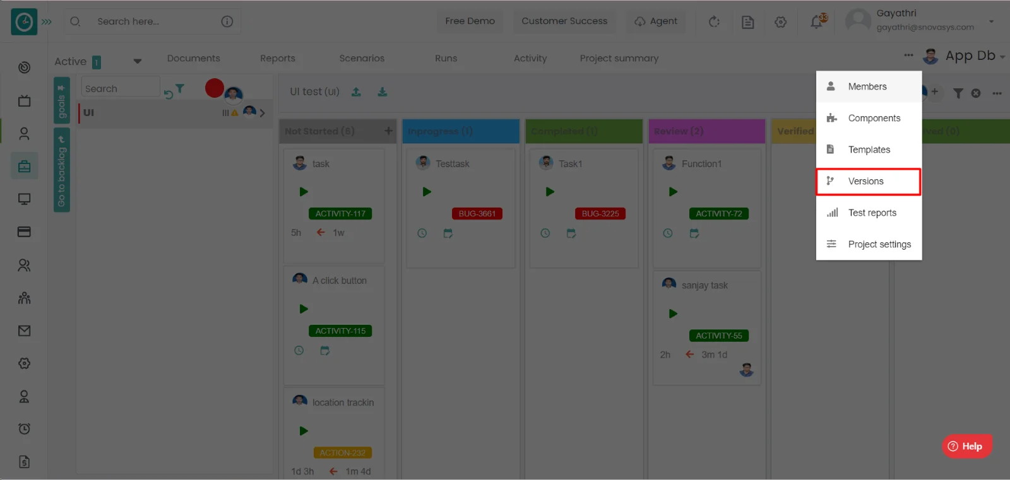Click the red circle goal filter
The height and width of the screenshot is (480, 1010).
pos(215,88)
